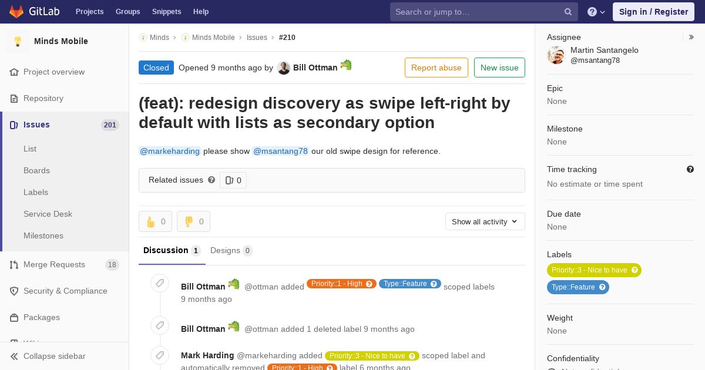
Task: Click the New issue button
Action: coord(499,68)
